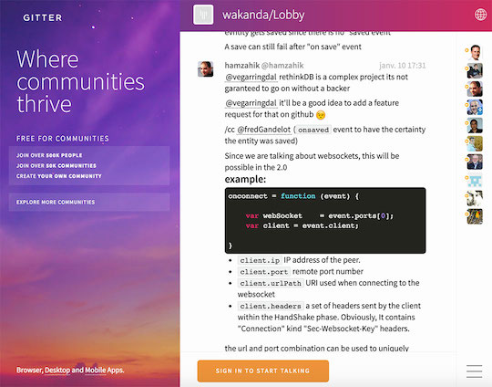Select the second member avatar in roster

(x=475, y=70)
